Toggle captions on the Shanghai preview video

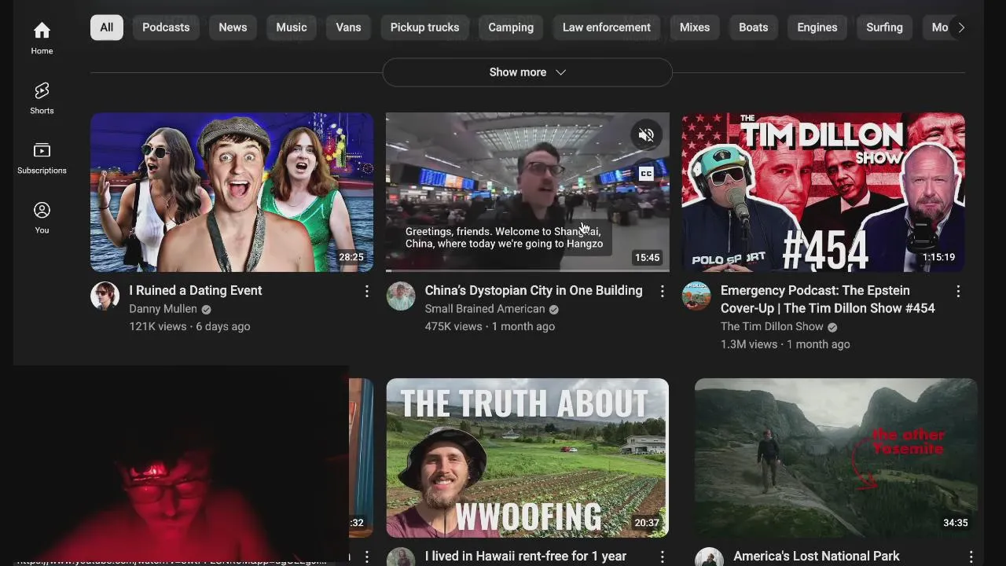point(646,174)
